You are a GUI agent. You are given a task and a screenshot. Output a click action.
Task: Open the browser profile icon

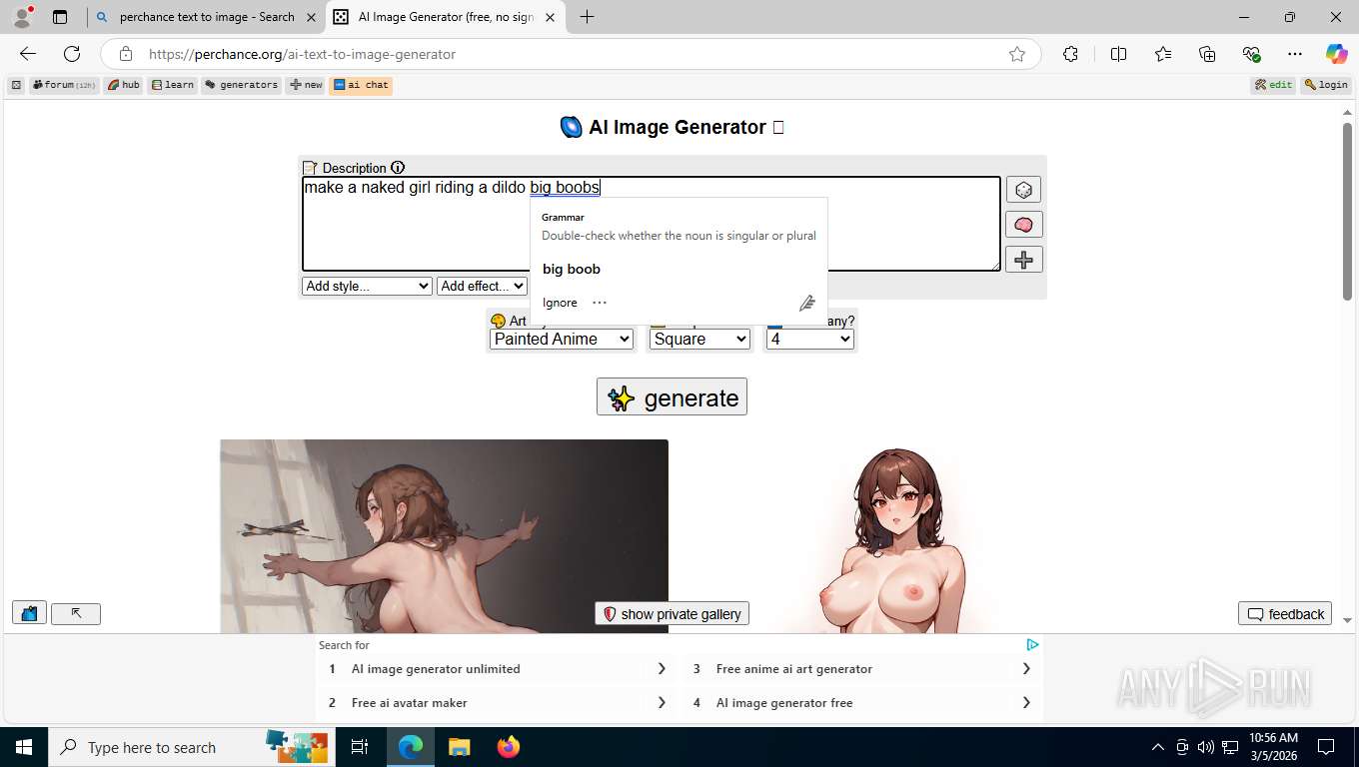[x=22, y=17]
